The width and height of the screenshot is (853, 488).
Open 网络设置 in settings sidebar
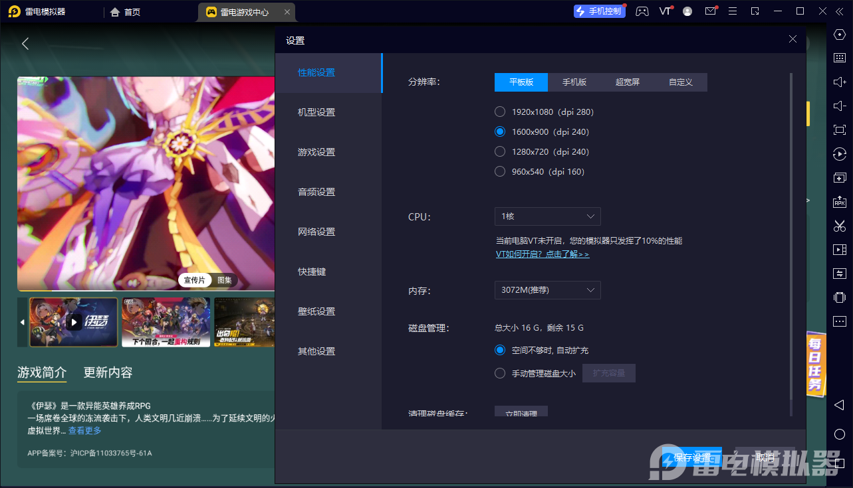click(329, 232)
